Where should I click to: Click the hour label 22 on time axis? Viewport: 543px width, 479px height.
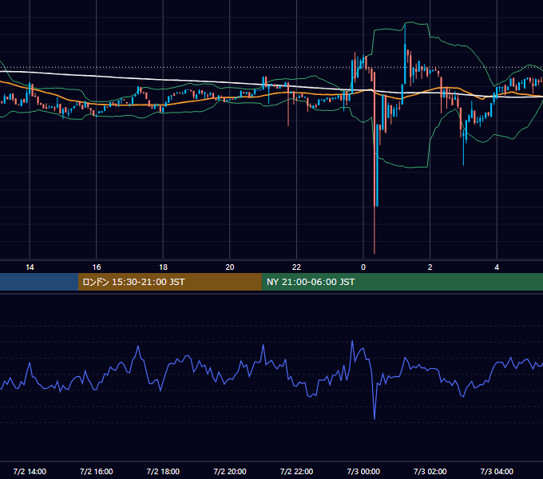click(x=296, y=267)
